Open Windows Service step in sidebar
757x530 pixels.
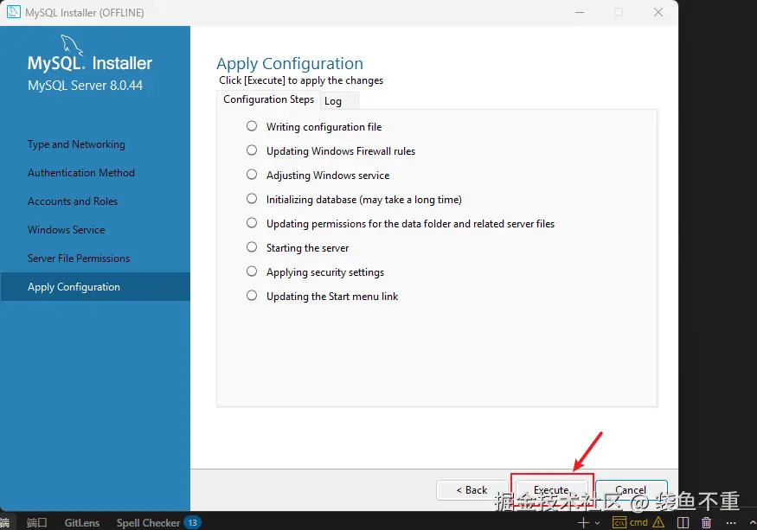(x=66, y=230)
